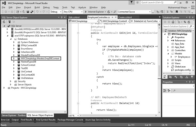Open the MVCSimpleApp project navigation dropdown
This screenshot has width=196, height=127.
point(97,21)
